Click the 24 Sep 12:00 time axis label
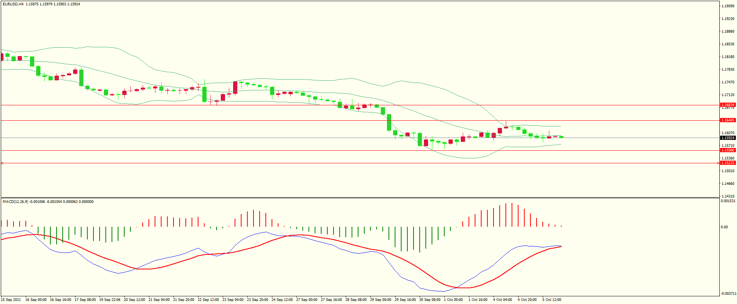This screenshot has width=737, height=304. 282,300
